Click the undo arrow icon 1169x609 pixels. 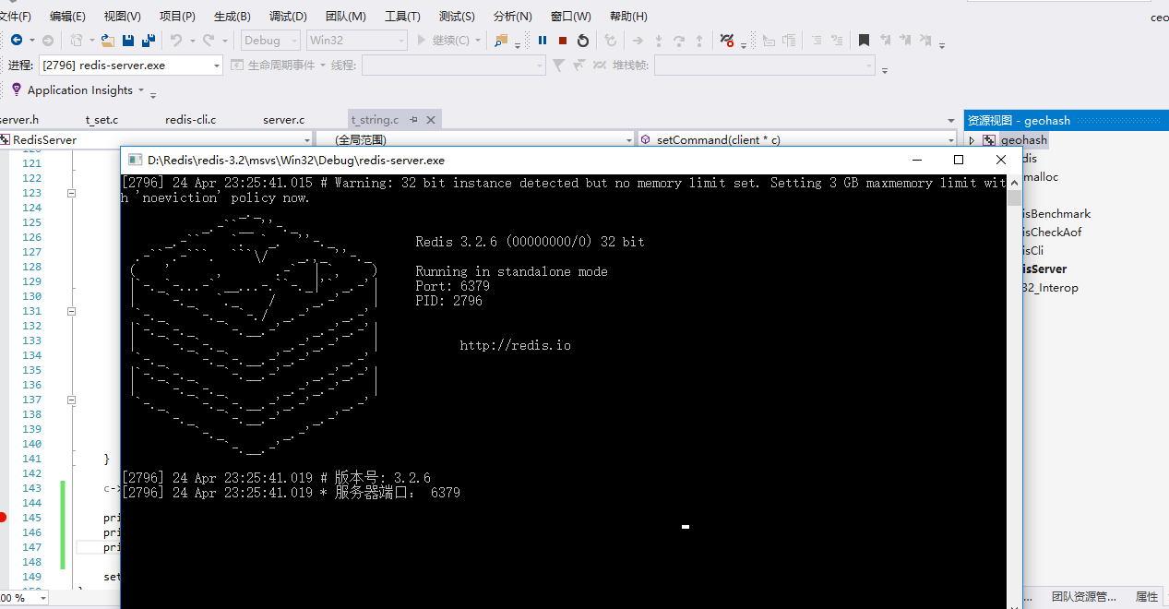(175, 40)
